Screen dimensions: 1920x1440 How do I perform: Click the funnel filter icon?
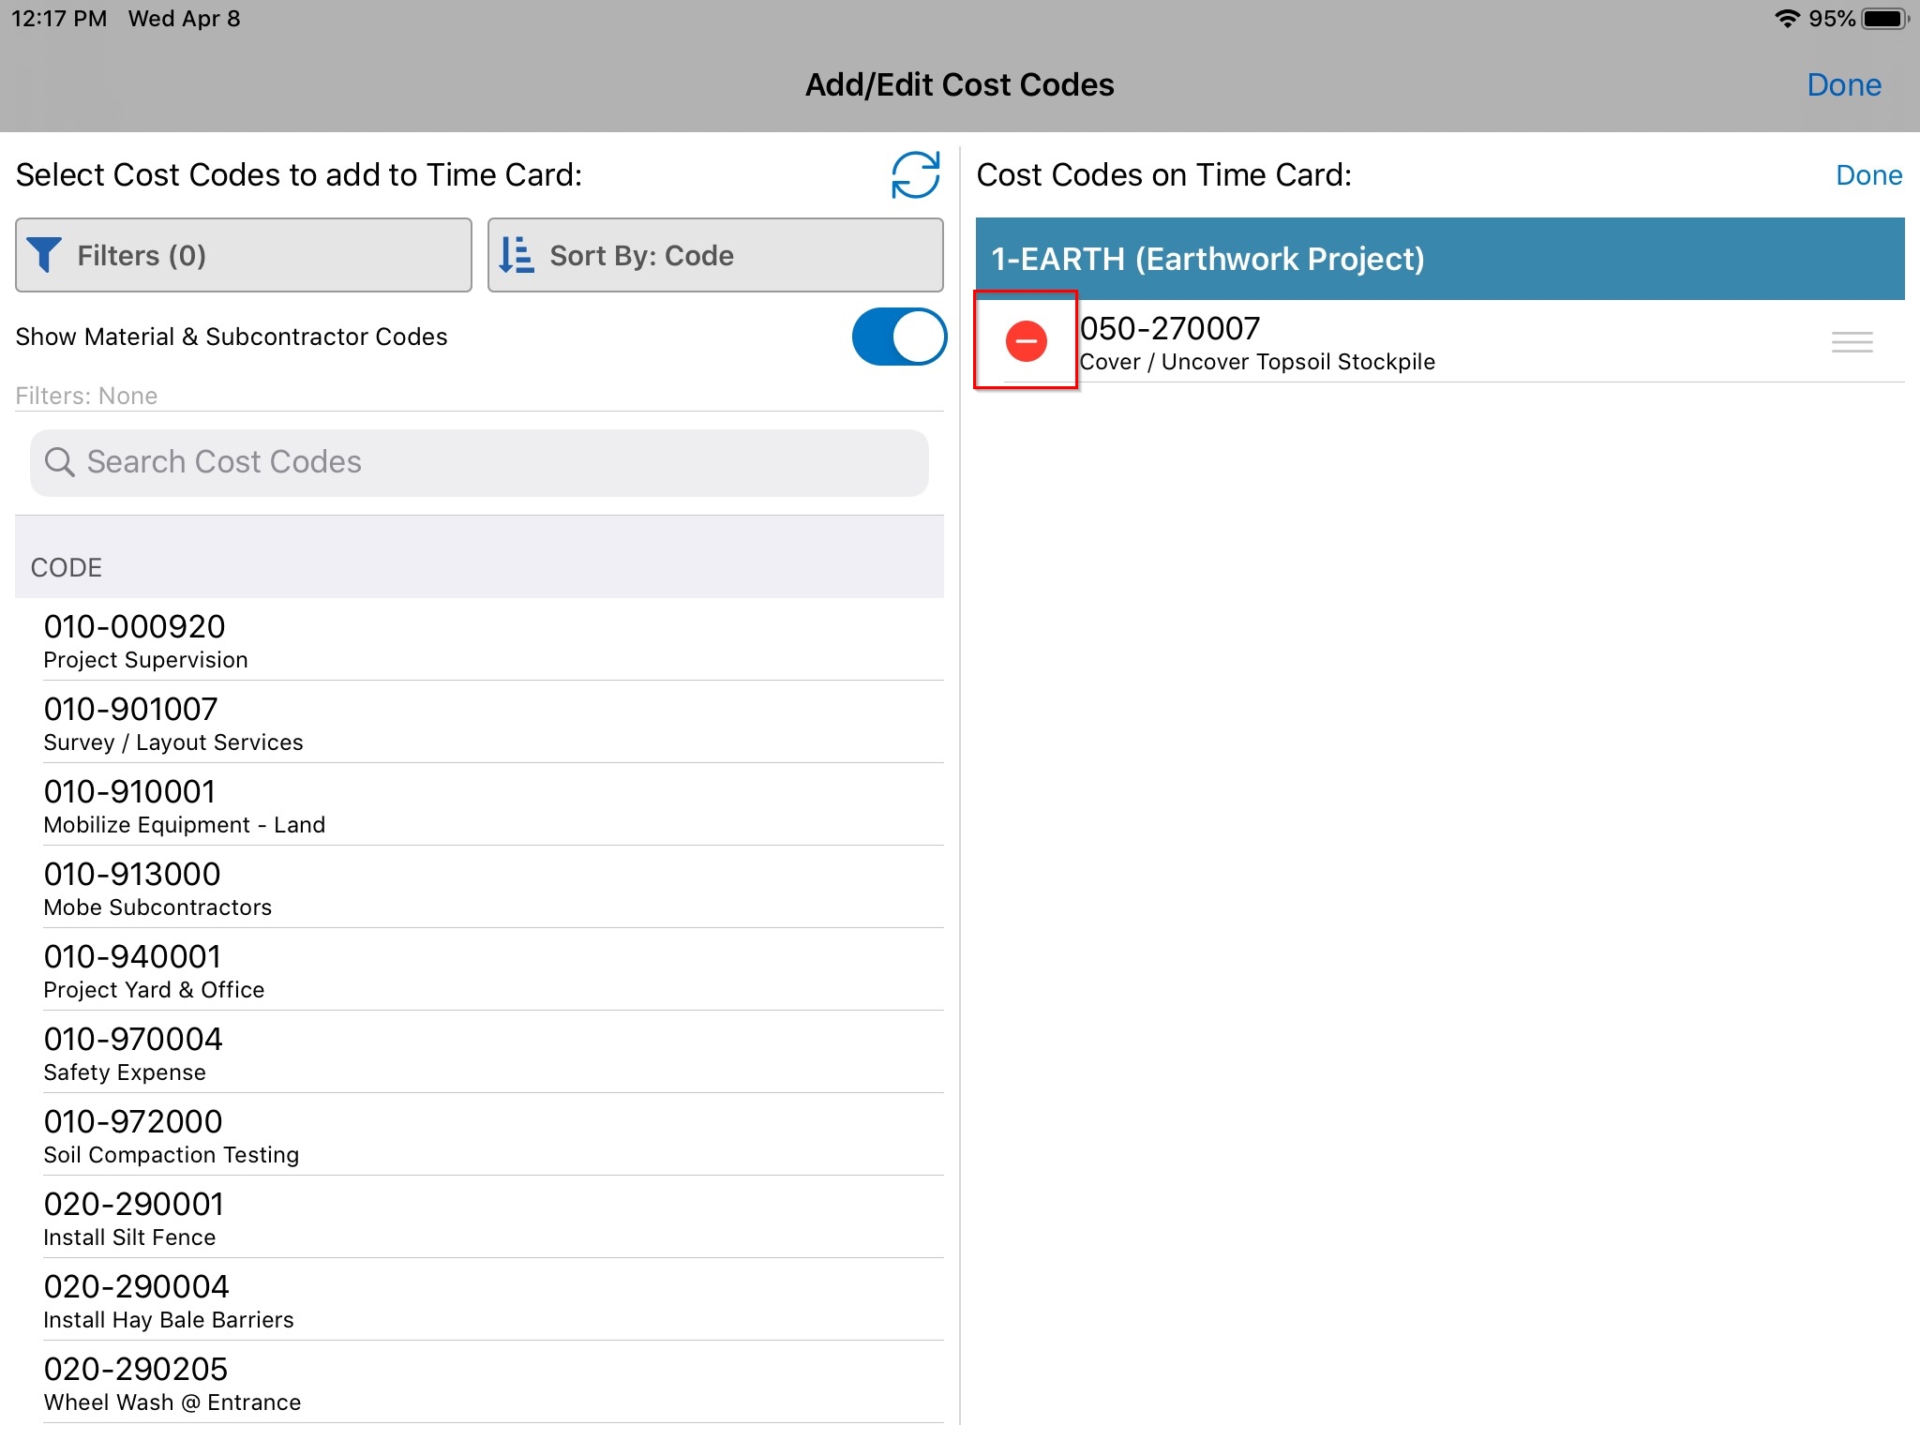coord(44,255)
